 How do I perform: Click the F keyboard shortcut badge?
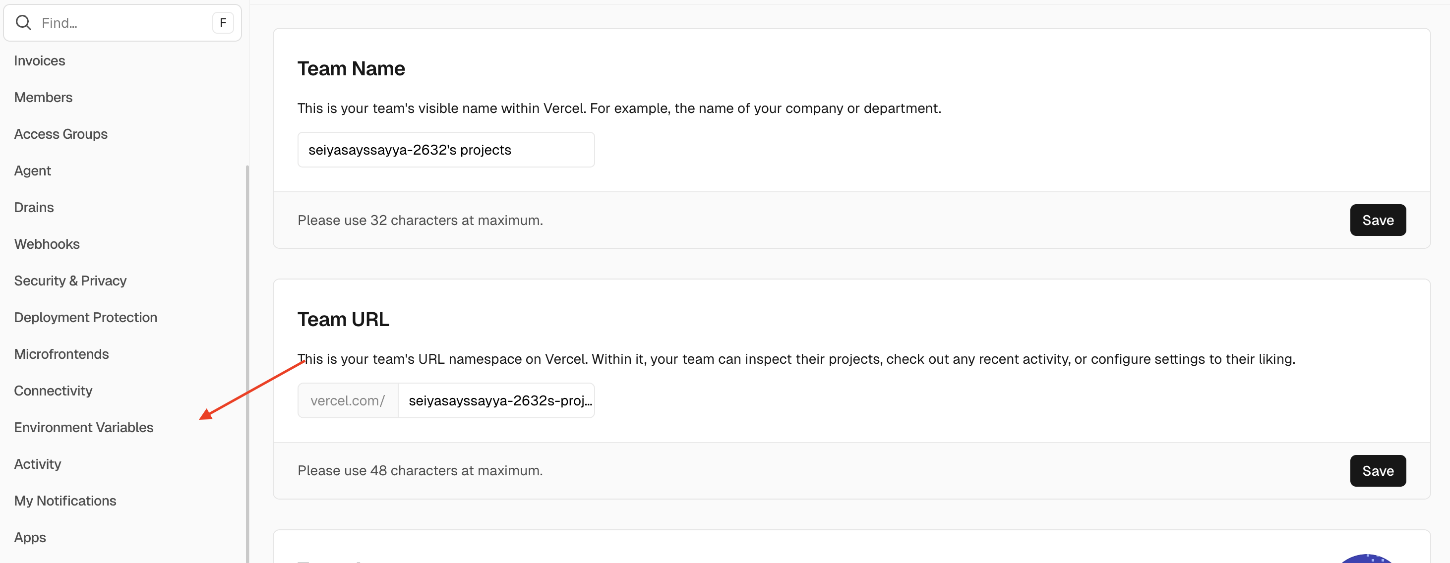[223, 22]
